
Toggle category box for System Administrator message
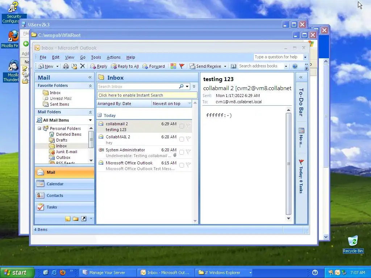182,152
